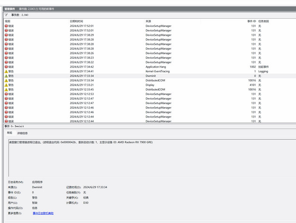296x223 pixels.
Task: Click the warning icon on the 12:33:45 DistributedCOM row
Action: (6, 89)
